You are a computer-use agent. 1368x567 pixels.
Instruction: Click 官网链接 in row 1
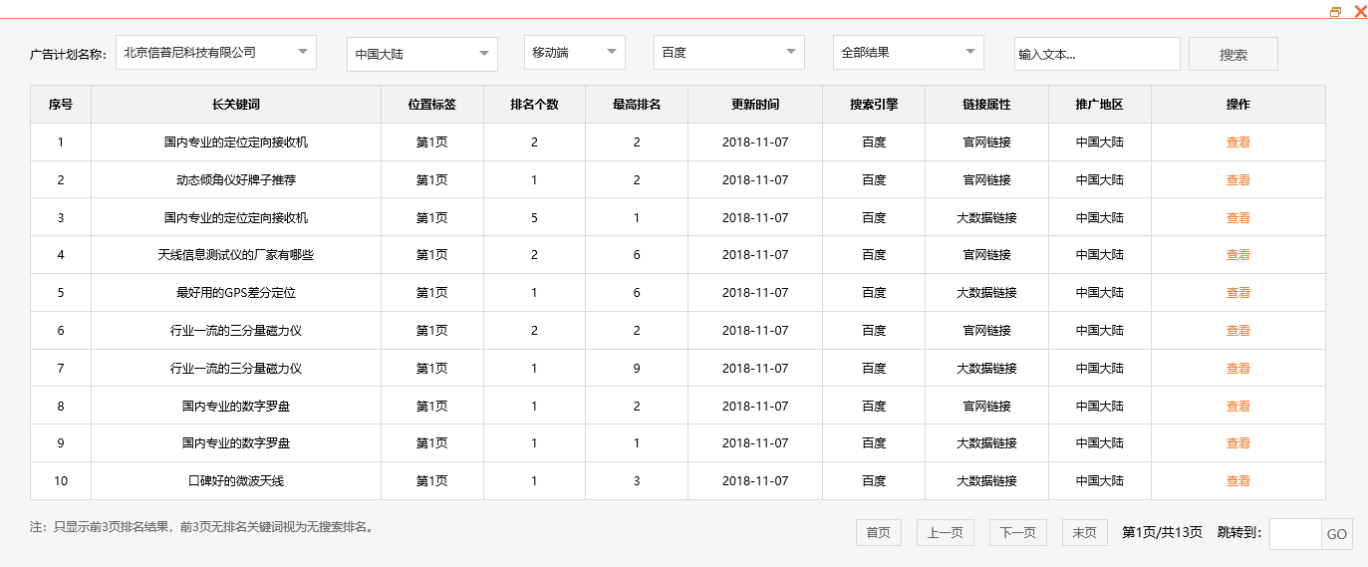pyautogui.click(x=986, y=142)
